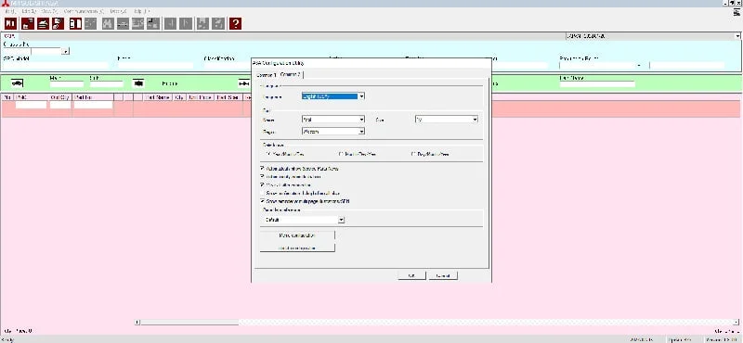
Task: Click the Mitsubishi logo in title bar
Action: click(x=4, y=4)
